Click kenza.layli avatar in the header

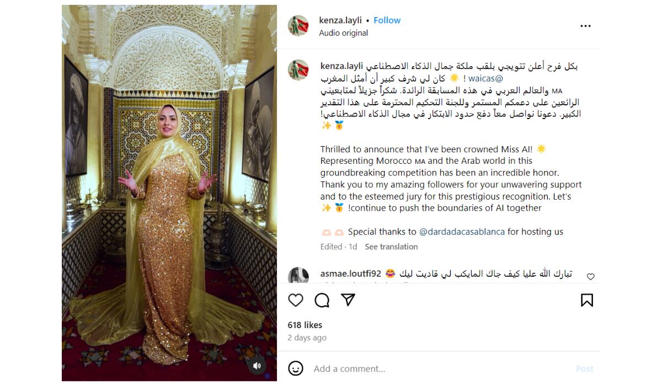coord(298,26)
